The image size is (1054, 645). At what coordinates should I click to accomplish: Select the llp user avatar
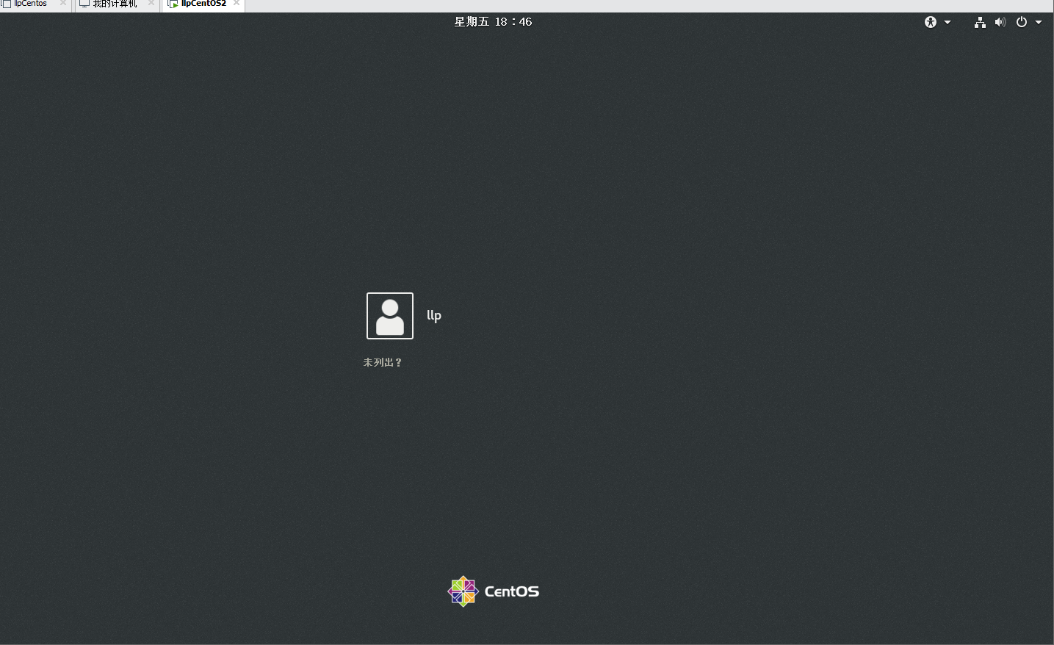(x=390, y=316)
